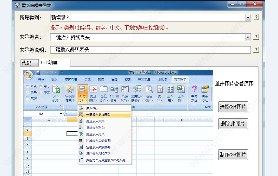The width and height of the screenshot is (278, 176).
Task: Click the red 提示 hint text about 类别
Action: (109, 27)
